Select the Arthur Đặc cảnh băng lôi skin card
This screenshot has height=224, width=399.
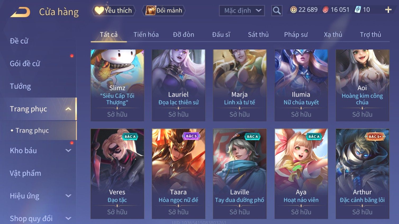coord(362,174)
